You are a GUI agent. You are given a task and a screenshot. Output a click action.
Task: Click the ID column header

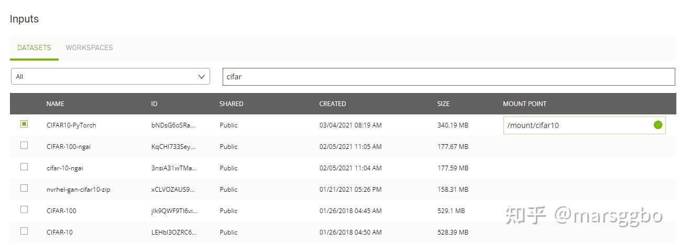pyautogui.click(x=154, y=104)
